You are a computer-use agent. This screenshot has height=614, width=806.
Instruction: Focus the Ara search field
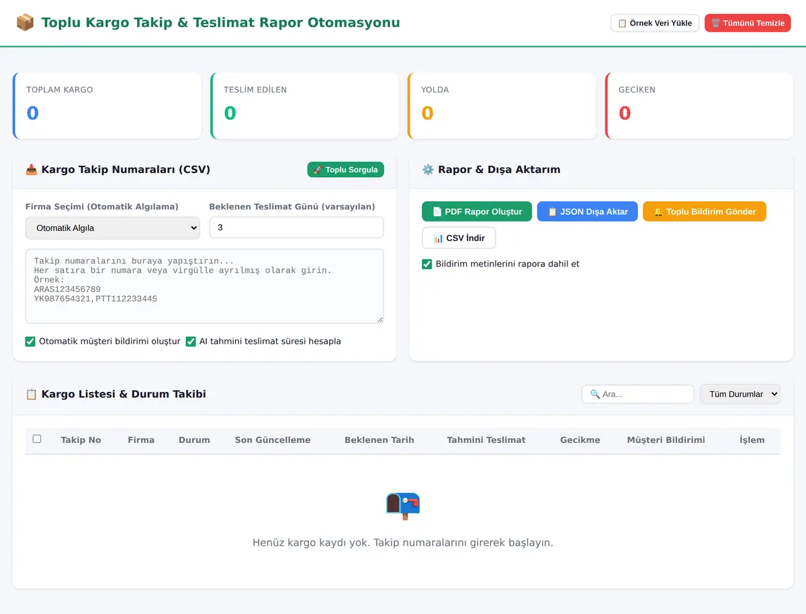coord(638,394)
